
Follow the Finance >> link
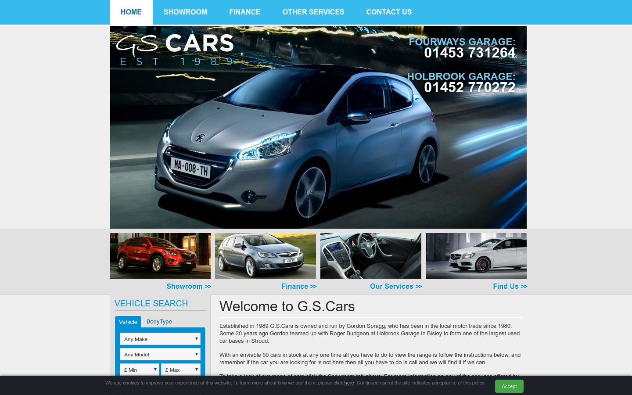click(x=299, y=286)
